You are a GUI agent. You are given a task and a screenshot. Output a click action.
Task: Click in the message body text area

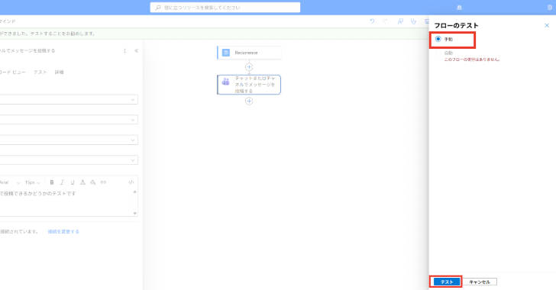click(66, 202)
